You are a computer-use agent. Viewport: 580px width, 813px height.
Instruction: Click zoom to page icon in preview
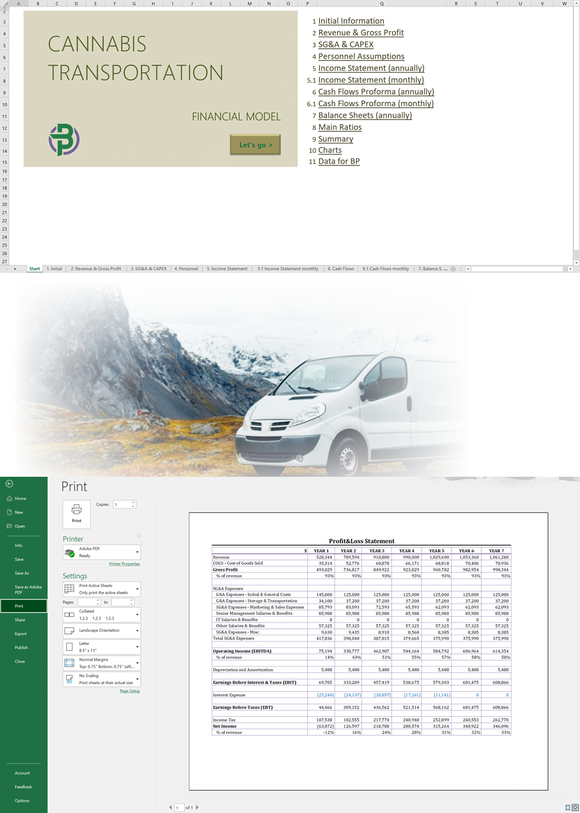pyautogui.click(x=574, y=807)
